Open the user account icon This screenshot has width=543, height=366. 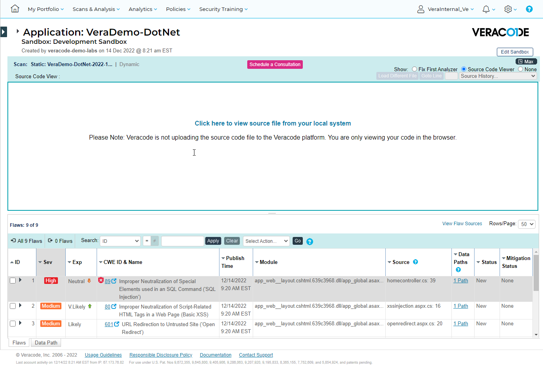[421, 9]
